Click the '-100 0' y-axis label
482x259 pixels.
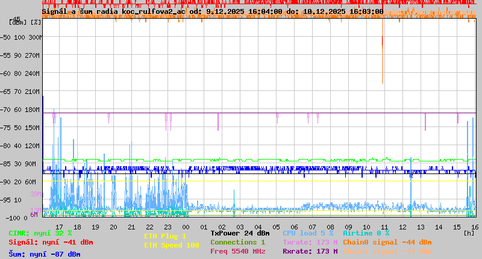tap(17, 218)
